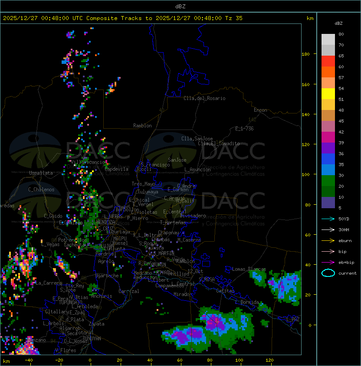Click the cyan 50YD arrow in legend
Viewport: 361px width, 366px height.
tap(328, 219)
